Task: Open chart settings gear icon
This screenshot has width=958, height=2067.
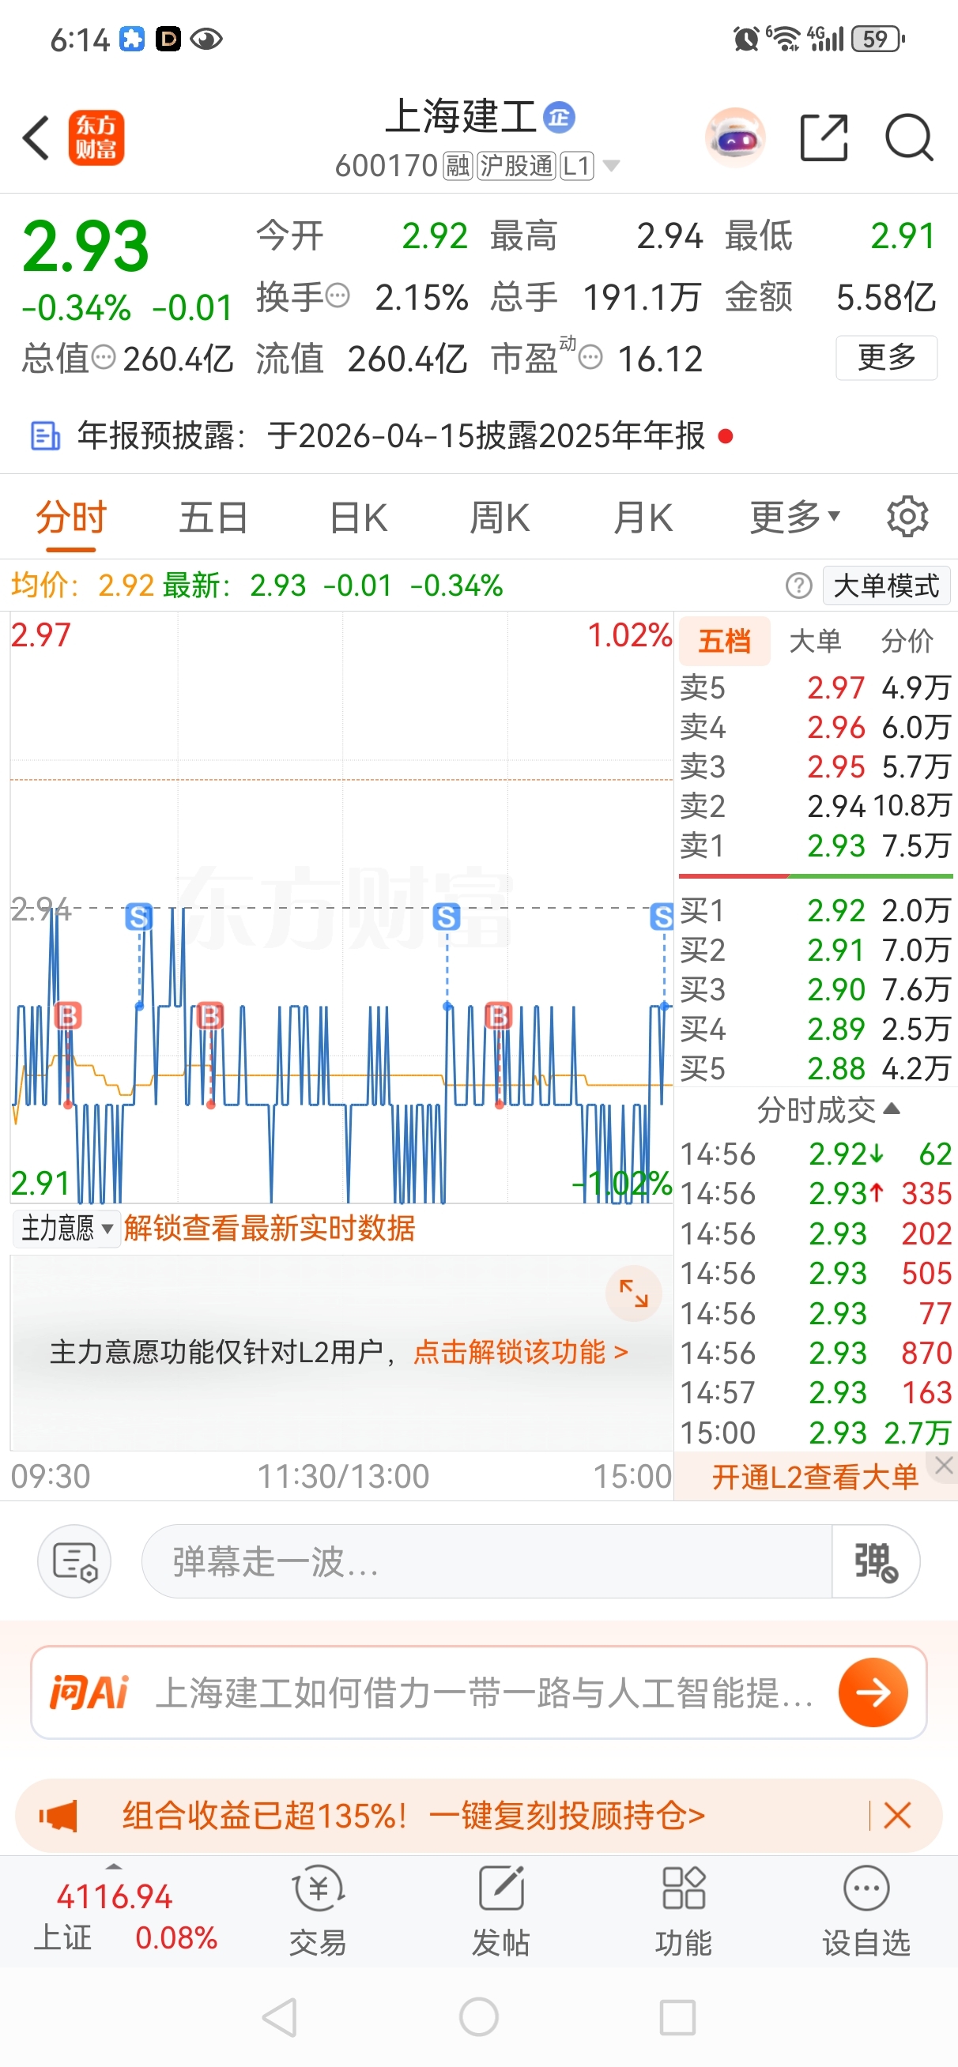Action: 907,517
